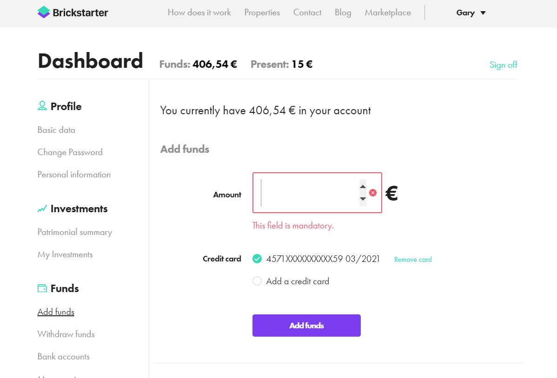Open Change Password in sidebar
Image resolution: width=557 pixels, height=378 pixels.
tap(70, 152)
